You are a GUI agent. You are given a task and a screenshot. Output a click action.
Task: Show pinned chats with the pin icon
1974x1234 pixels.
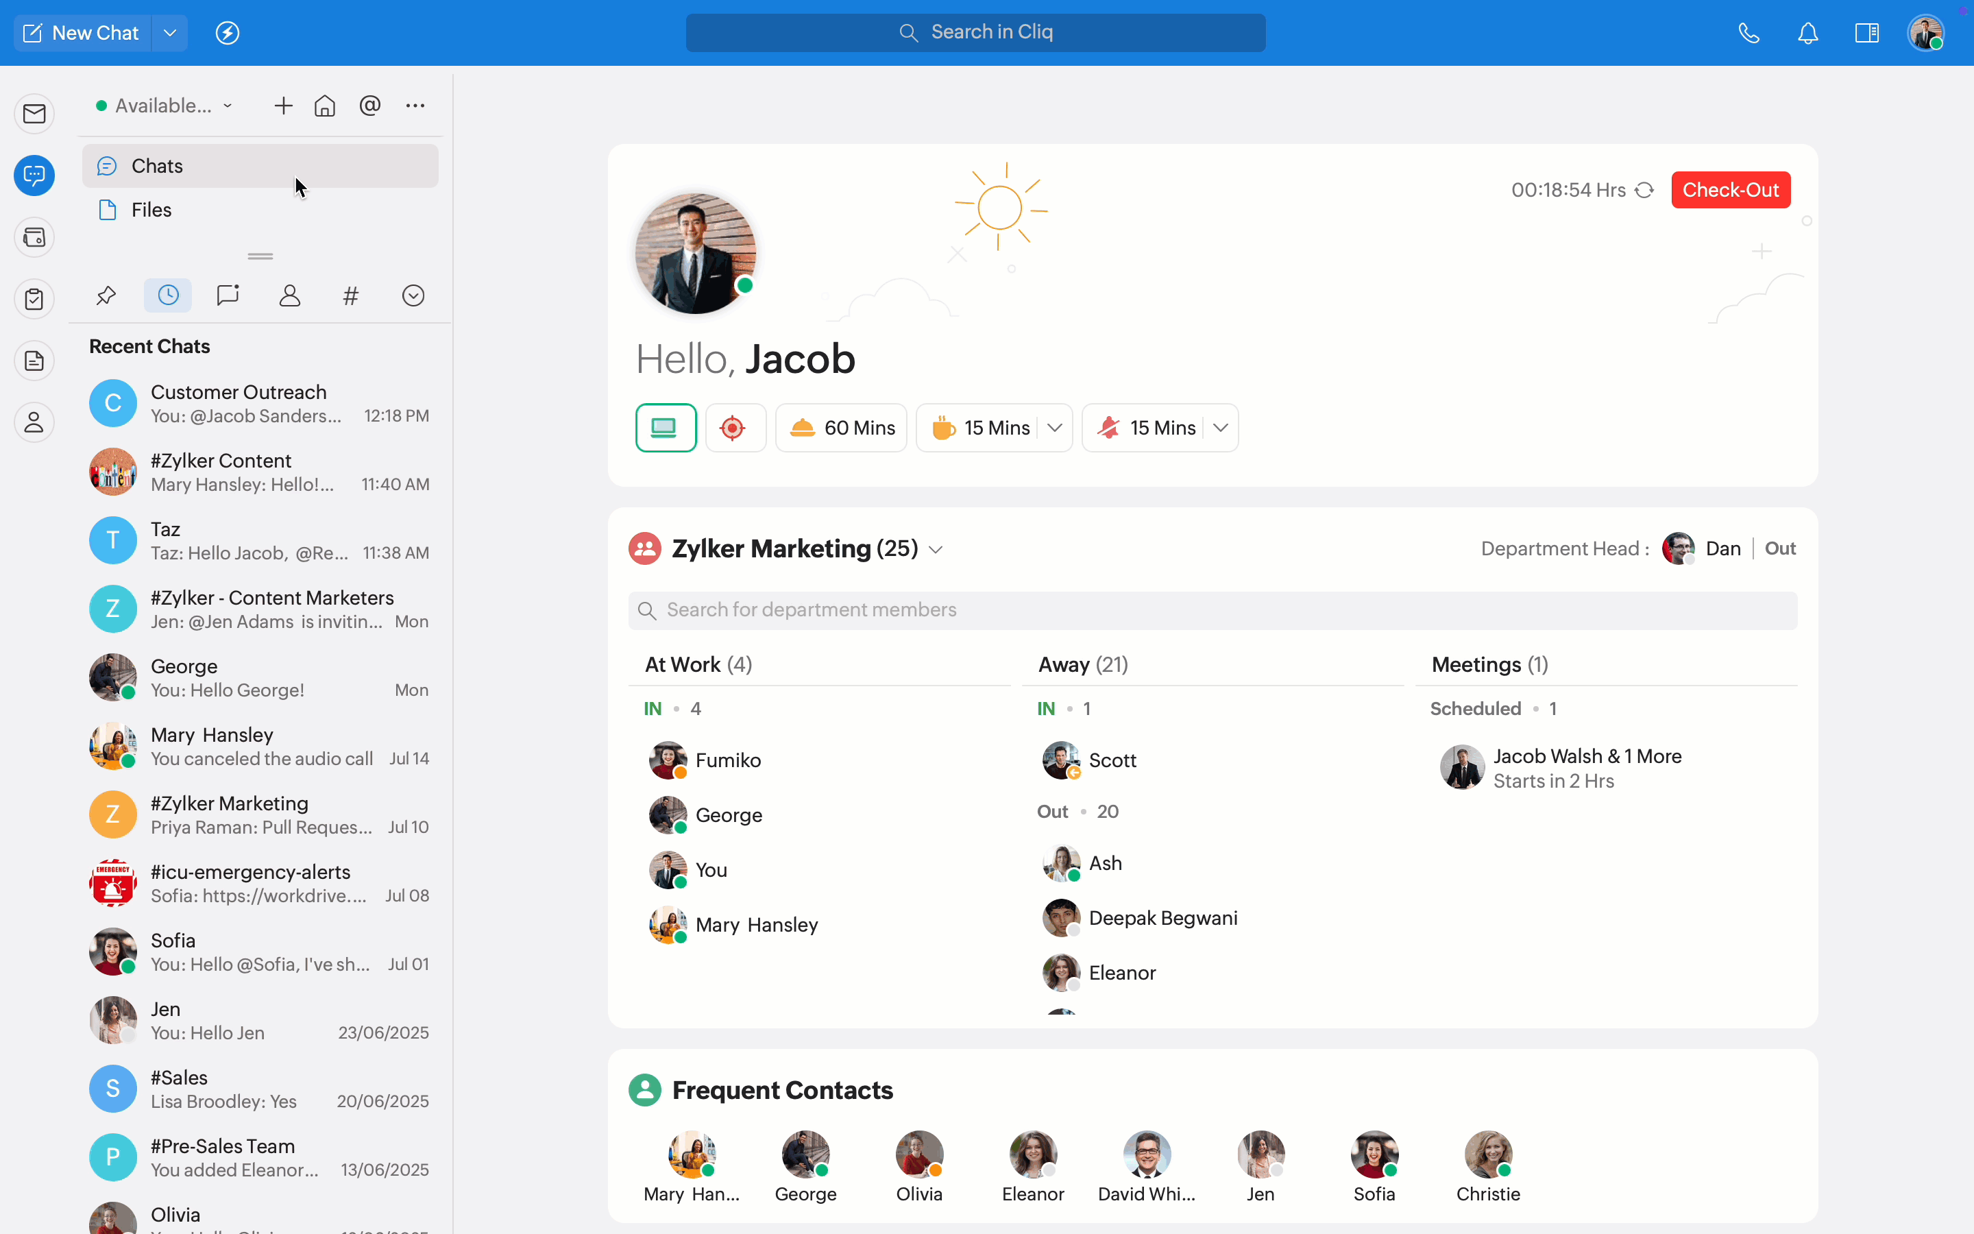(x=106, y=295)
